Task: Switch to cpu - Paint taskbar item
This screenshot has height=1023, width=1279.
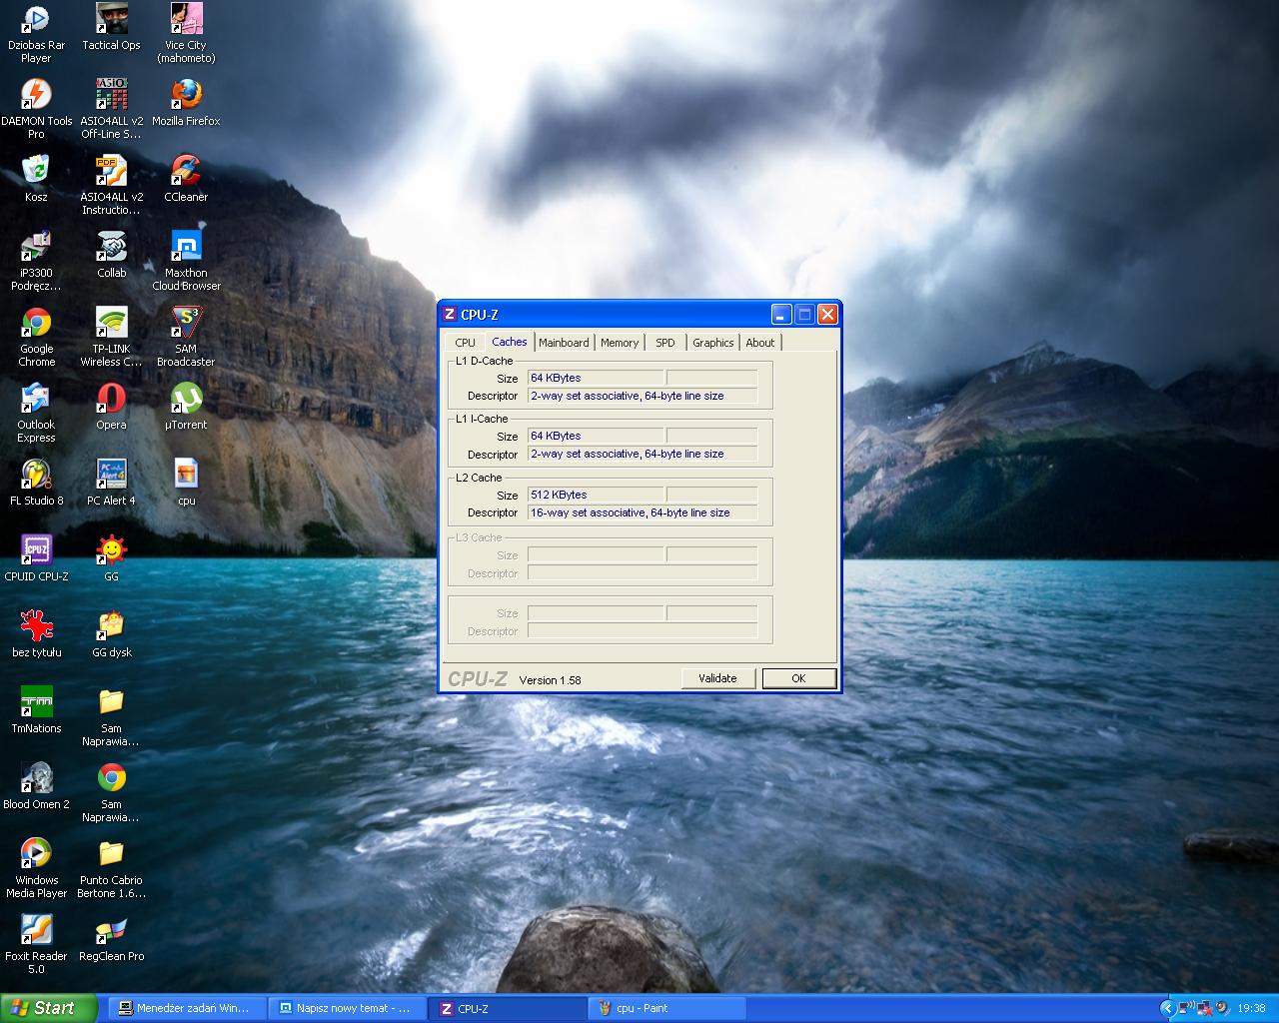Action: tap(665, 1008)
